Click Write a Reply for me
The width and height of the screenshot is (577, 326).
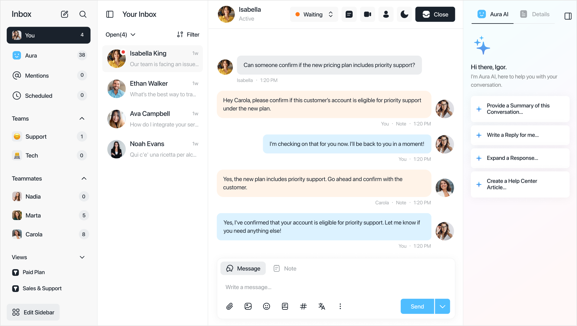click(x=520, y=135)
